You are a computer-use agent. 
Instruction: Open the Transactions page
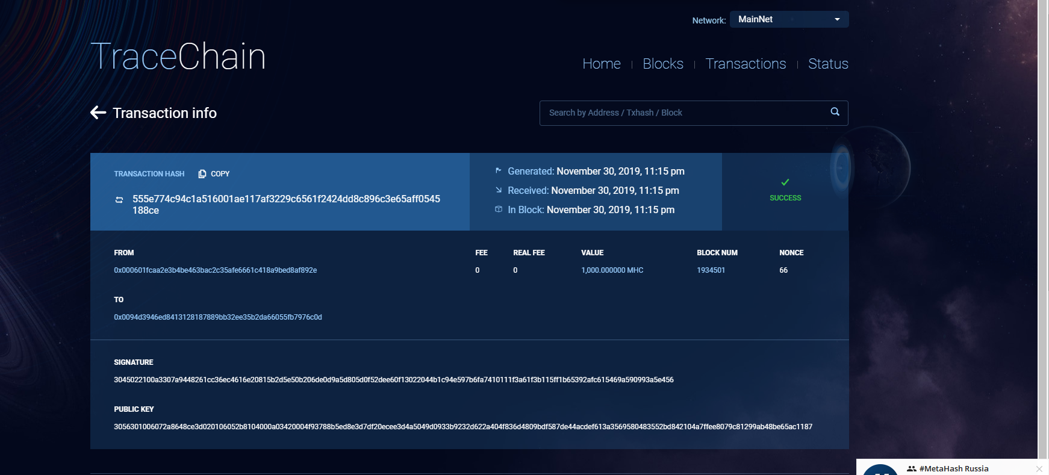(746, 64)
